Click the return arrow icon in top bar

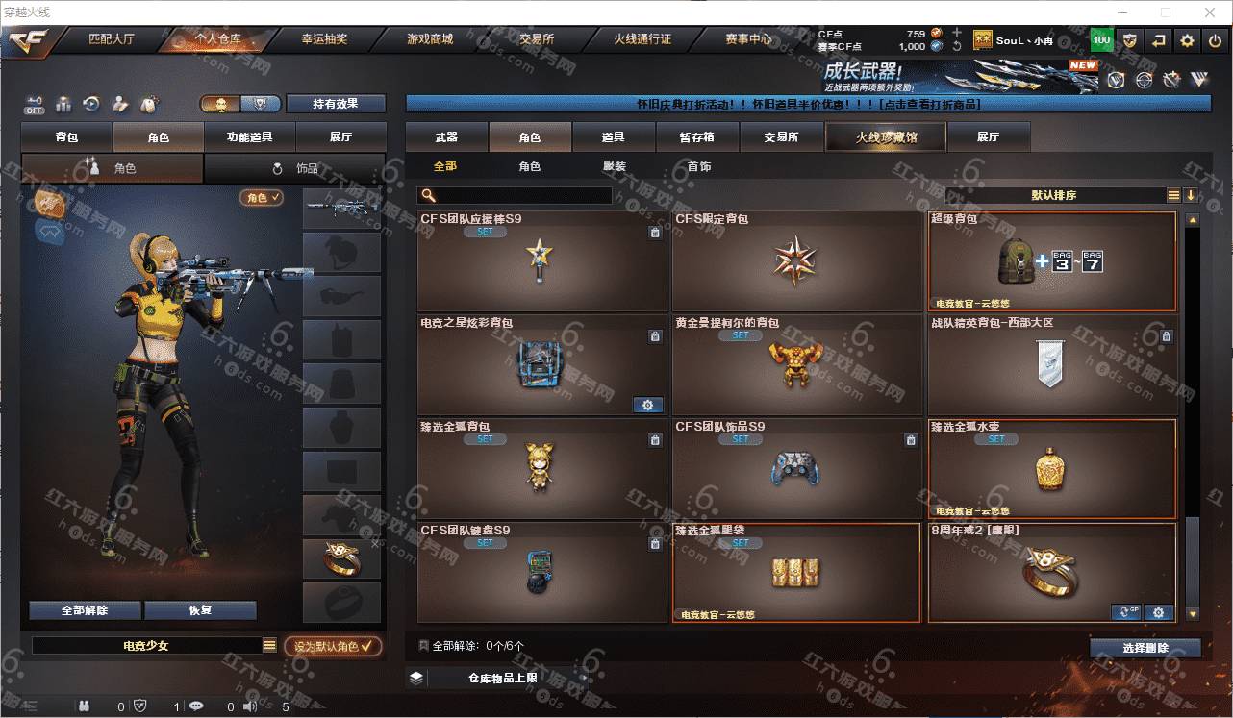[x=1159, y=40]
